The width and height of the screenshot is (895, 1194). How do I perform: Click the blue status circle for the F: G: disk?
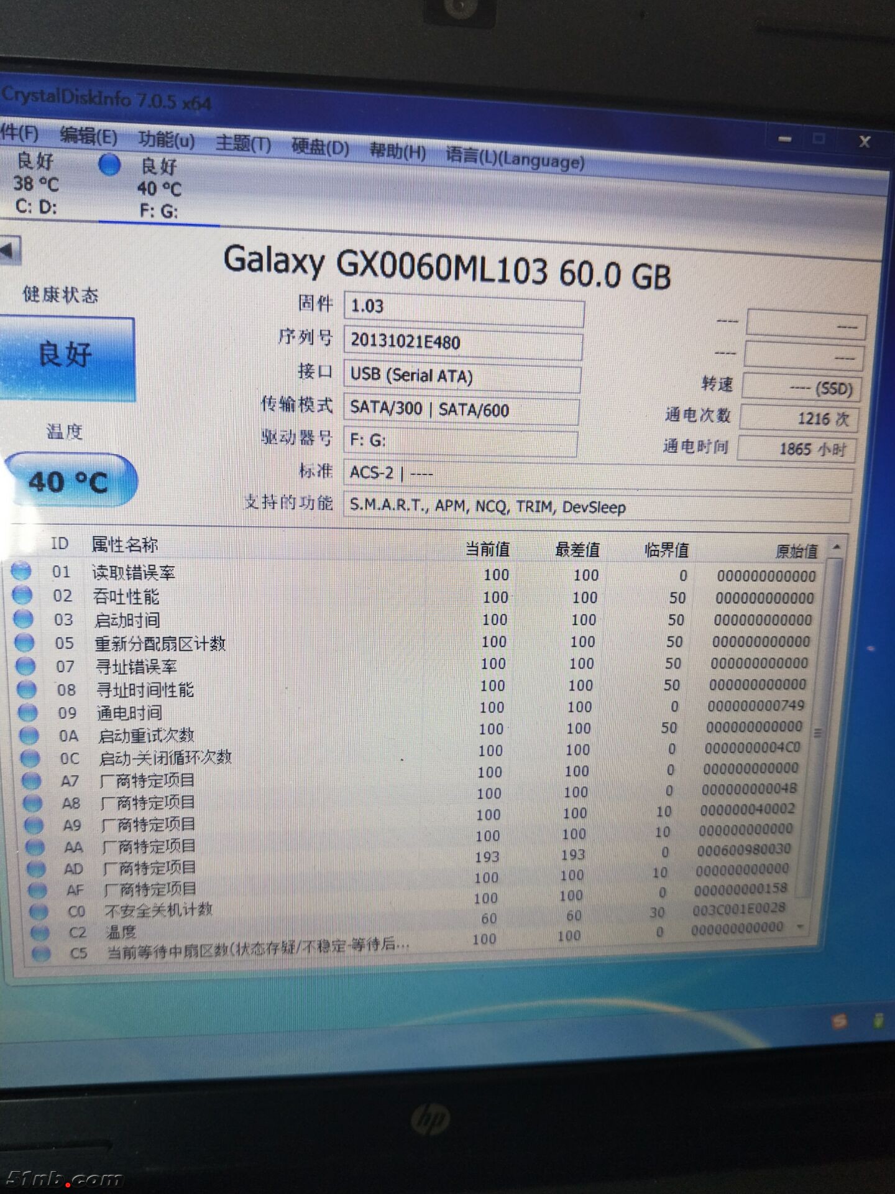(x=110, y=165)
